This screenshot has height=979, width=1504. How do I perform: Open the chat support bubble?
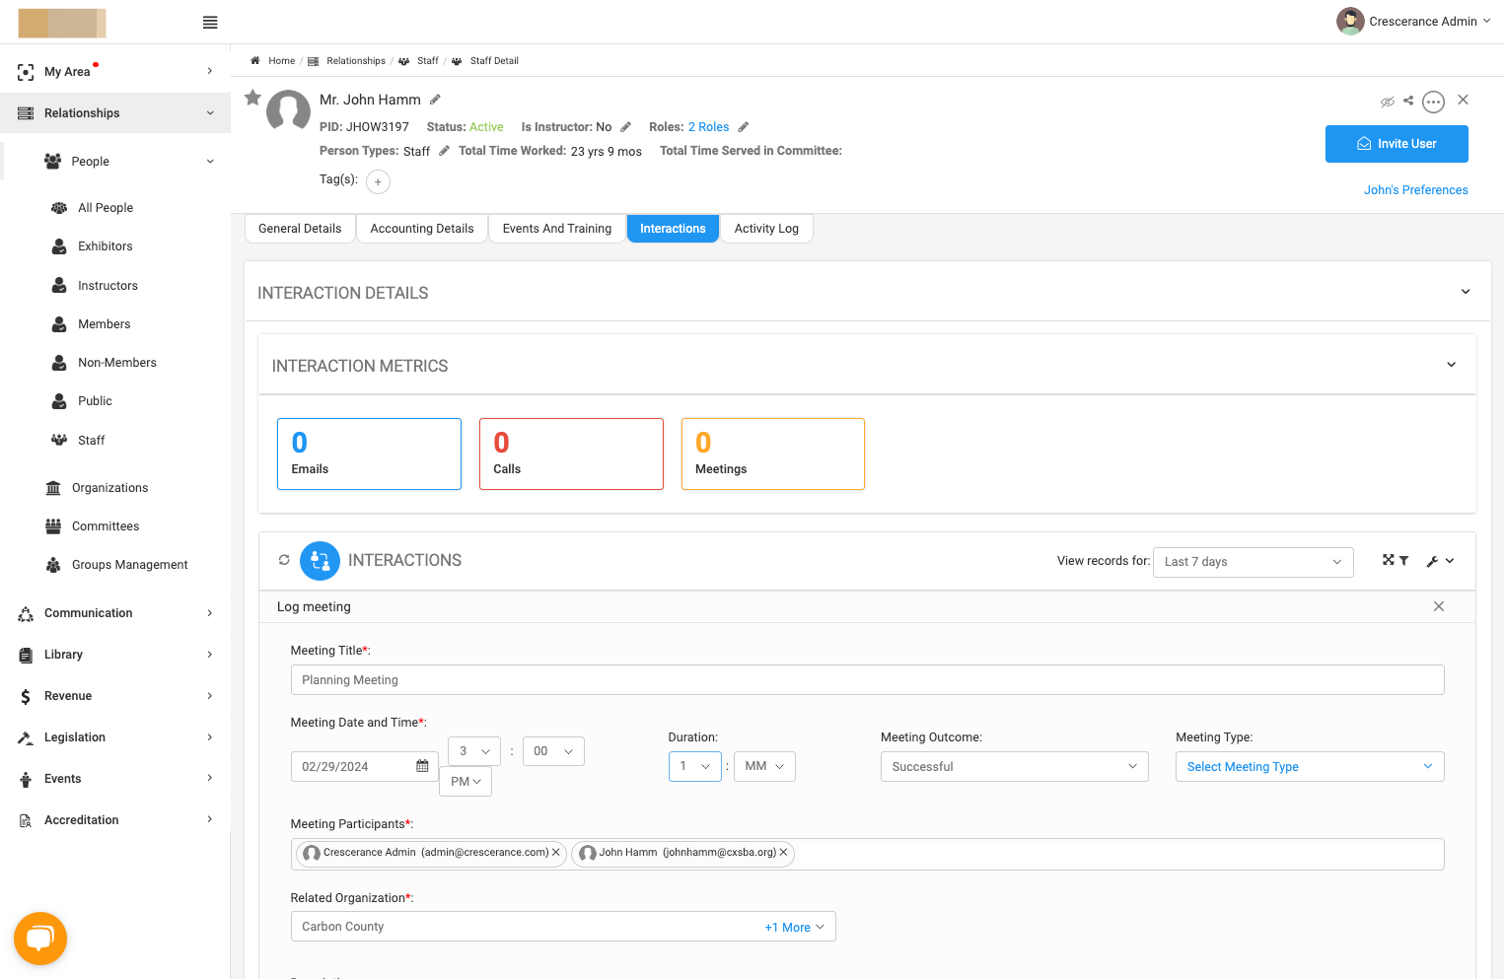40,939
